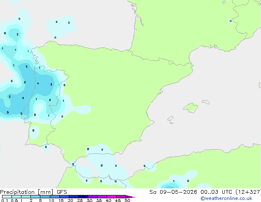Click the 0.5 mm legend color swatch
The image size is (261, 202).
[16, 197]
